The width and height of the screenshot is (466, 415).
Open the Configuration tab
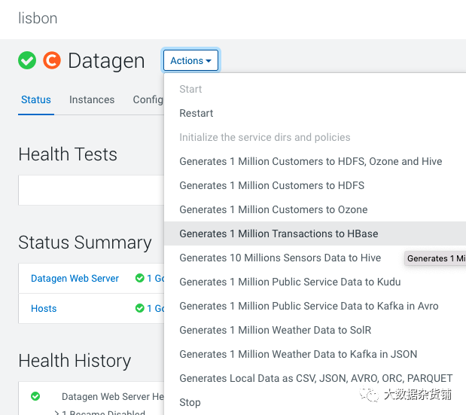148,99
